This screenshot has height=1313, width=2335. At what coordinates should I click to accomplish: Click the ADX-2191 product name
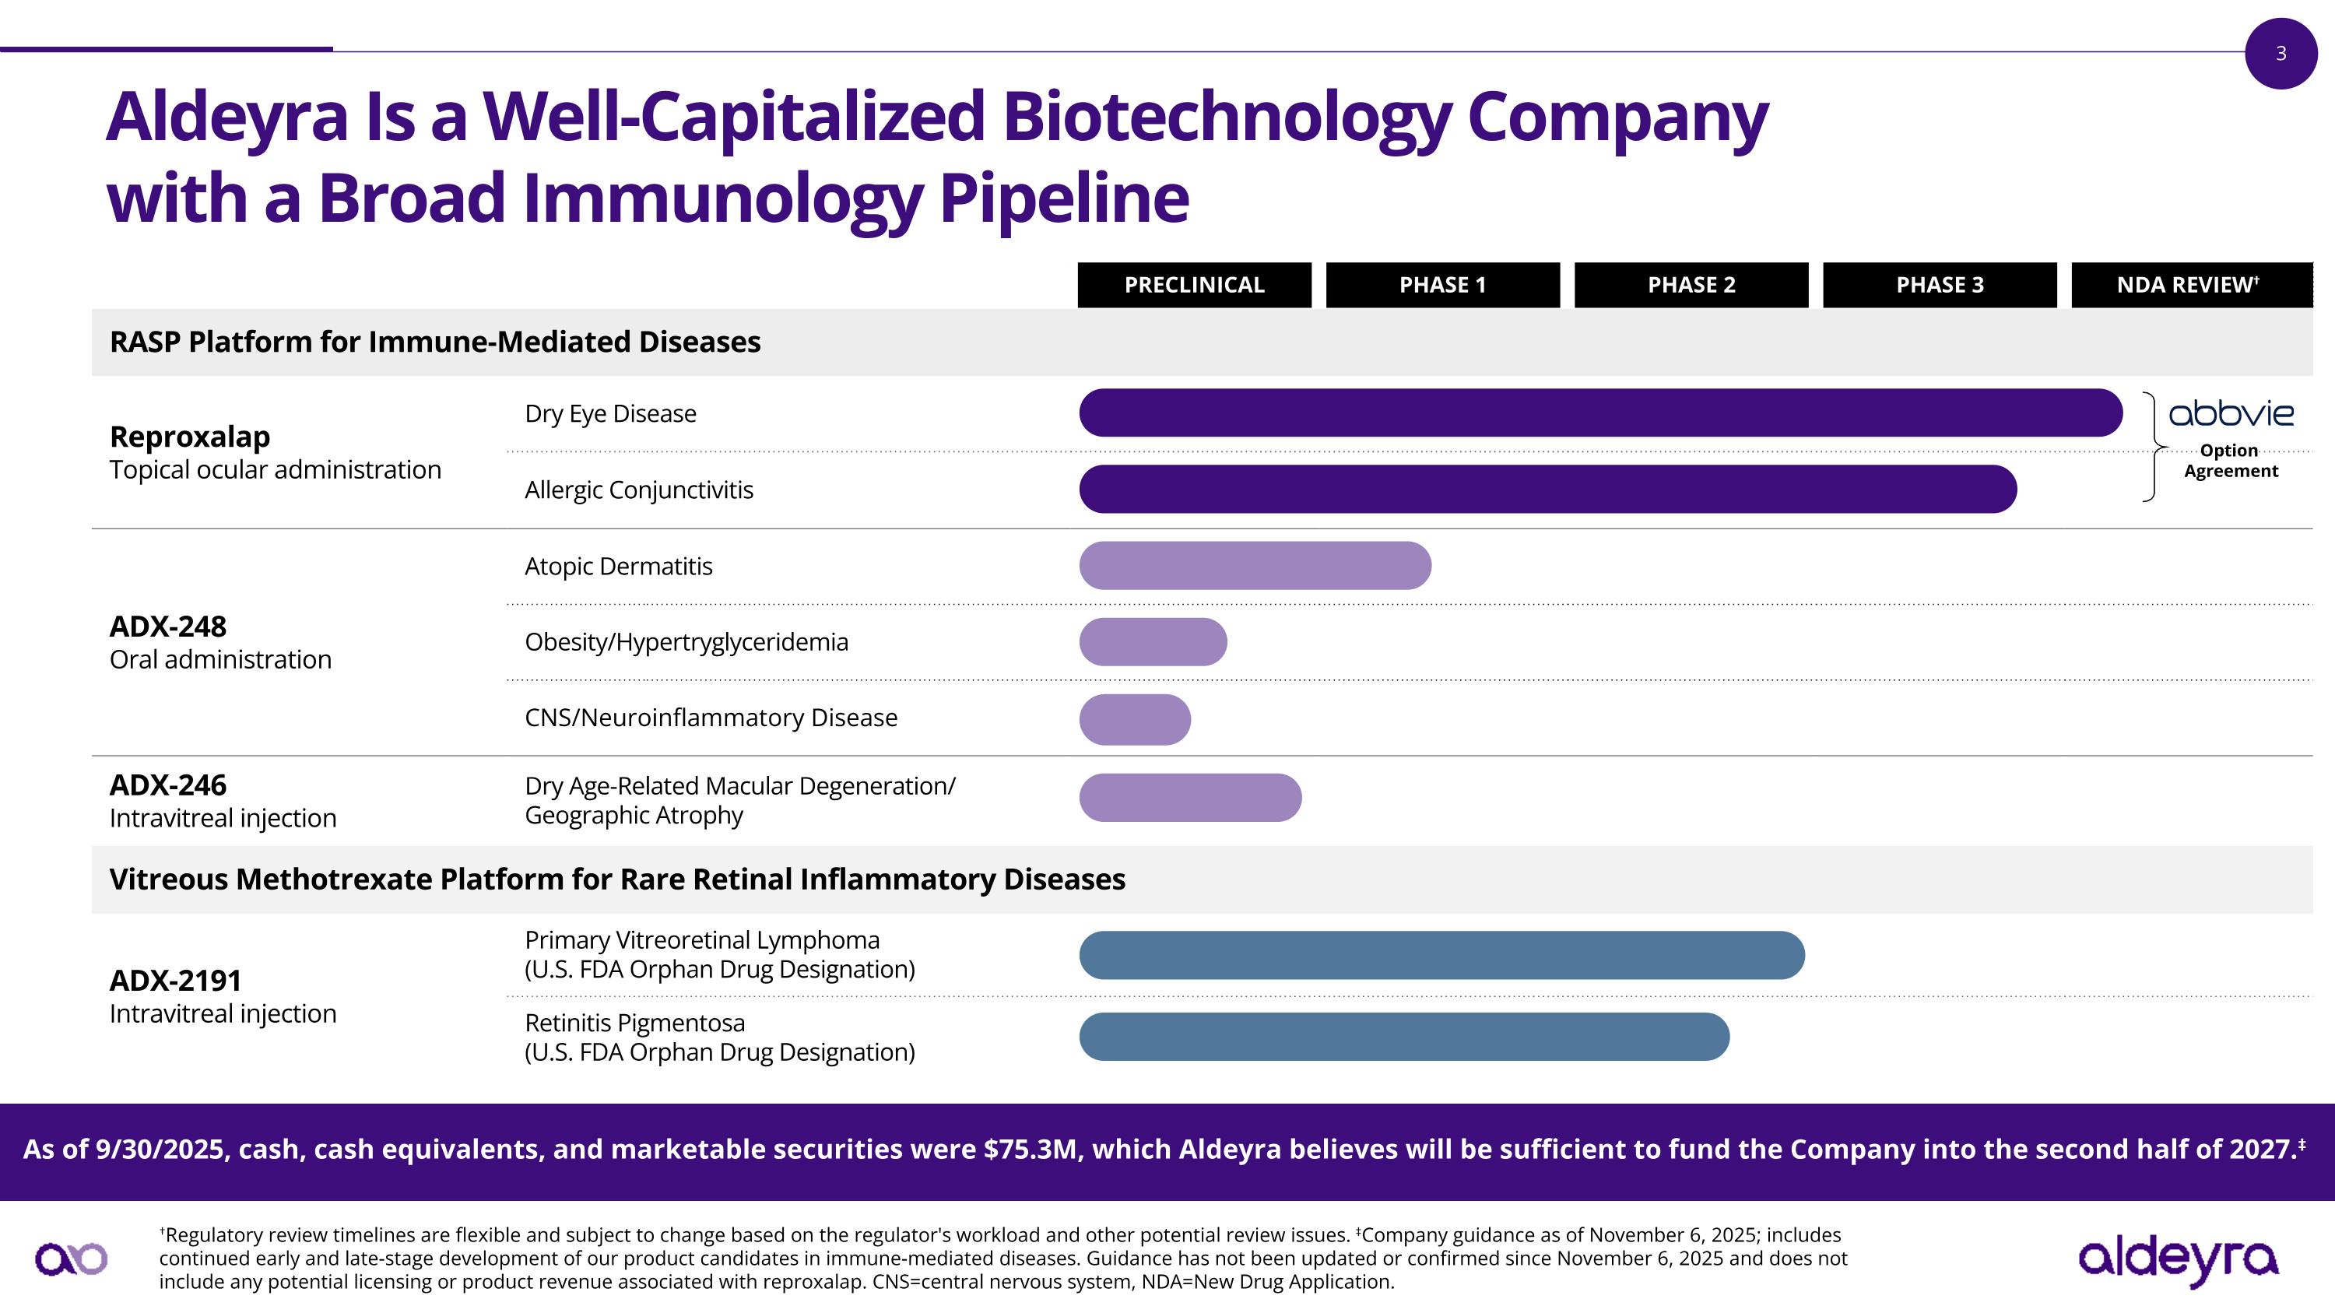(175, 981)
